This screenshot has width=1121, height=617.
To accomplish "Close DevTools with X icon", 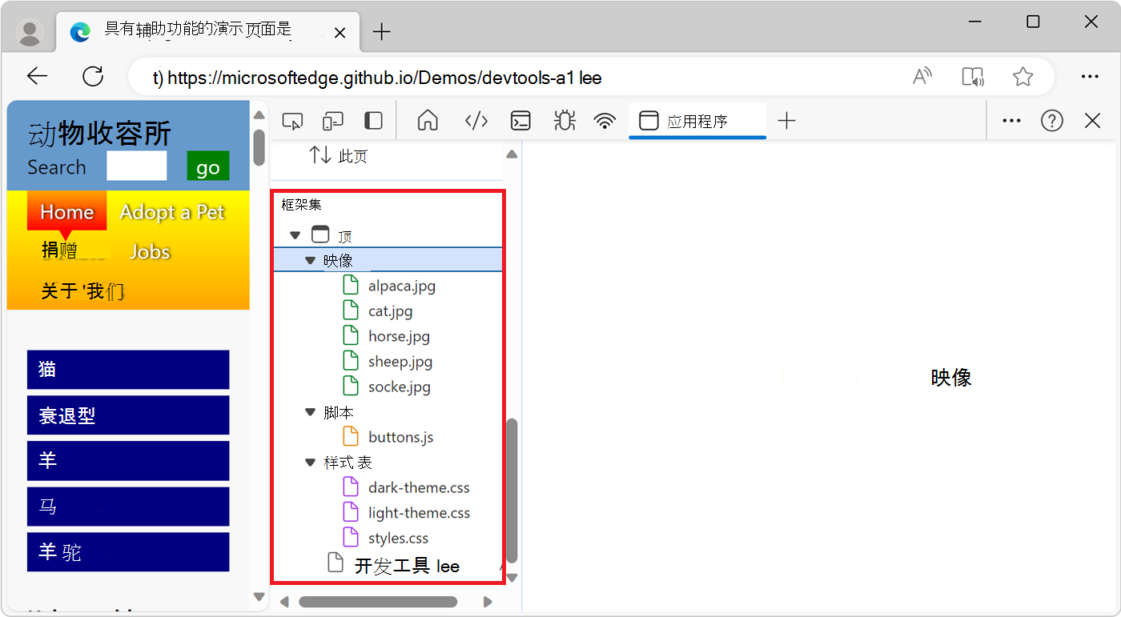I will tap(1092, 121).
